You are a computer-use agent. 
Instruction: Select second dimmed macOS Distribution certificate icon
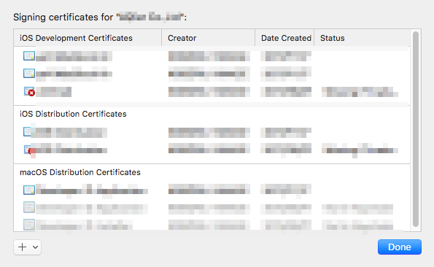29,207
